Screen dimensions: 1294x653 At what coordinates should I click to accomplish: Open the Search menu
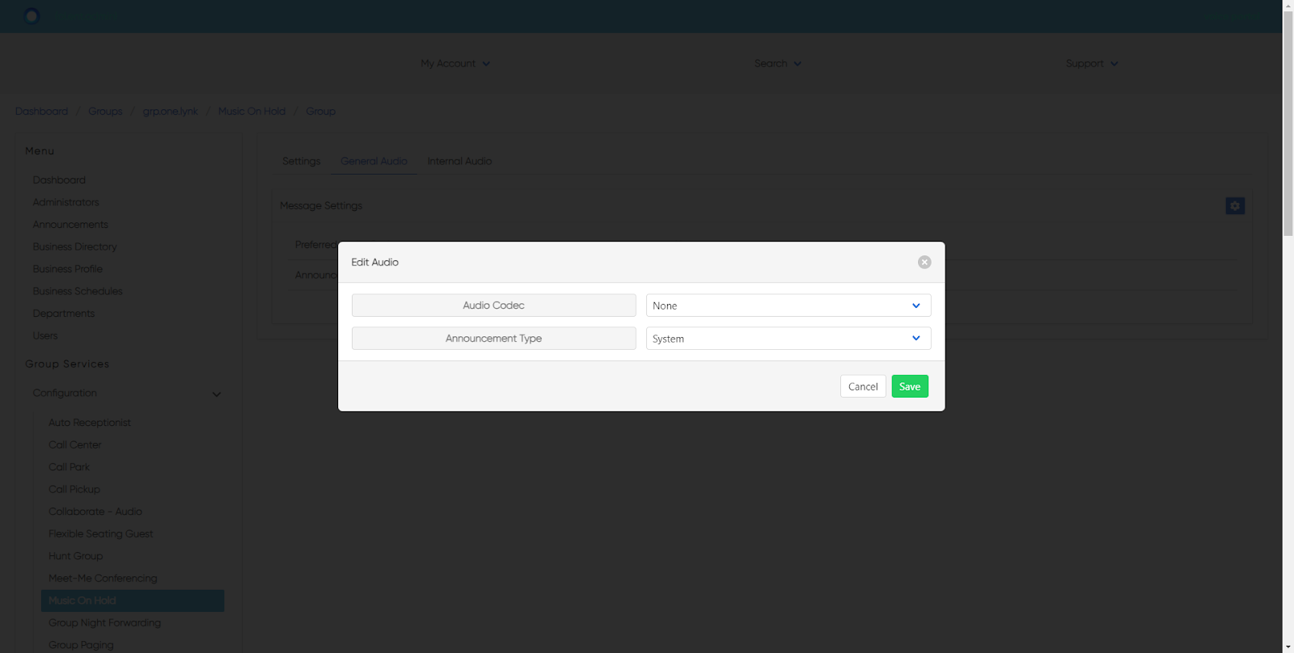coord(778,63)
